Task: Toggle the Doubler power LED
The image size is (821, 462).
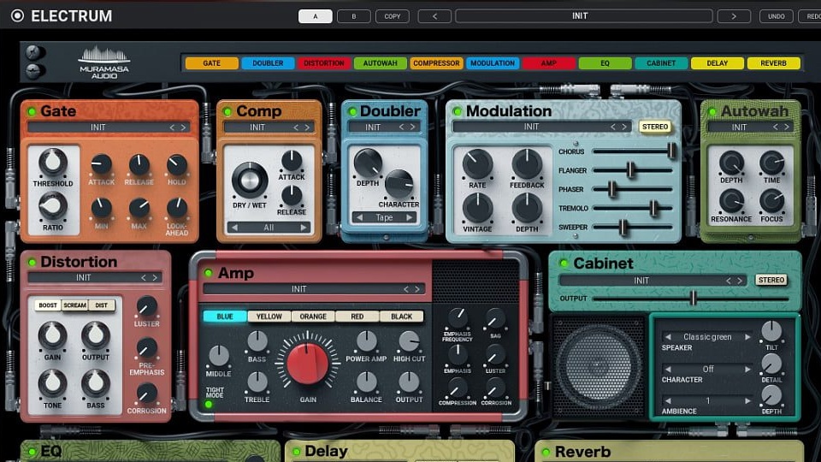Action: coord(351,111)
